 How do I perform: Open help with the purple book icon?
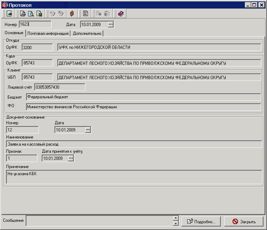tap(120, 14)
